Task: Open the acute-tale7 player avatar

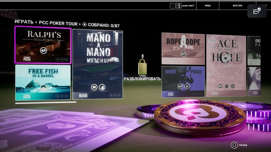Action: coord(179,6)
